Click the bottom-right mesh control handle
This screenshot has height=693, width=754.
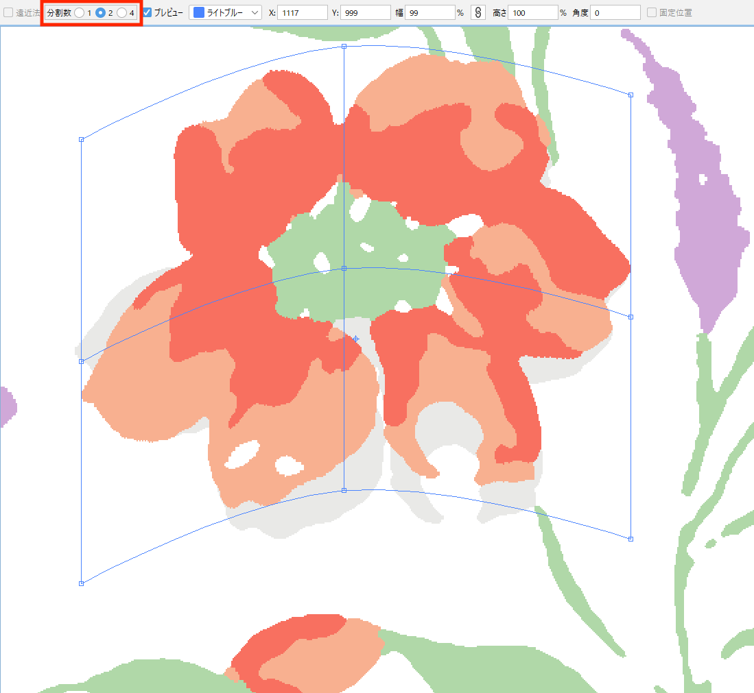click(631, 539)
